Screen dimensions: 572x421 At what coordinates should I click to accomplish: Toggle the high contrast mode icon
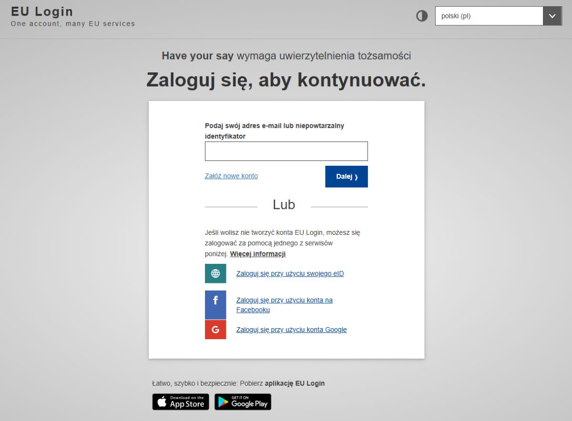[x=422, y=16]
